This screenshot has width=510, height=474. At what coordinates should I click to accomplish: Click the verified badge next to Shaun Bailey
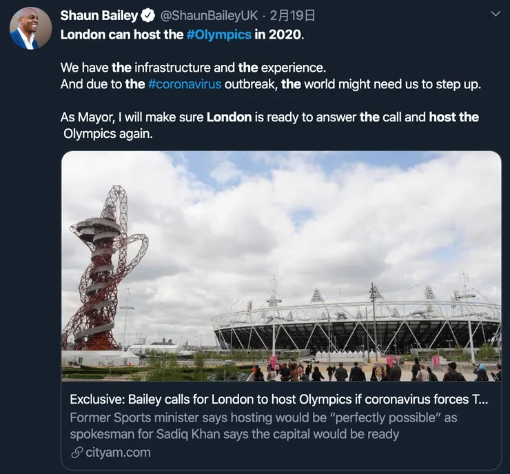coord(148,16)
